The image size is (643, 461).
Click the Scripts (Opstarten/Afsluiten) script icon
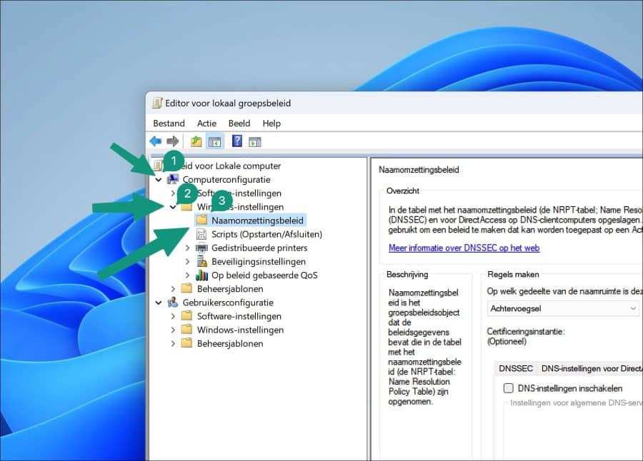coord(201,234)
